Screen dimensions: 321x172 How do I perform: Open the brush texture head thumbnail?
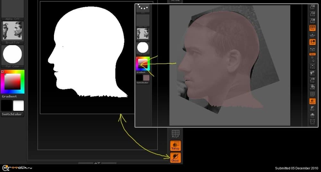[12, 31]
